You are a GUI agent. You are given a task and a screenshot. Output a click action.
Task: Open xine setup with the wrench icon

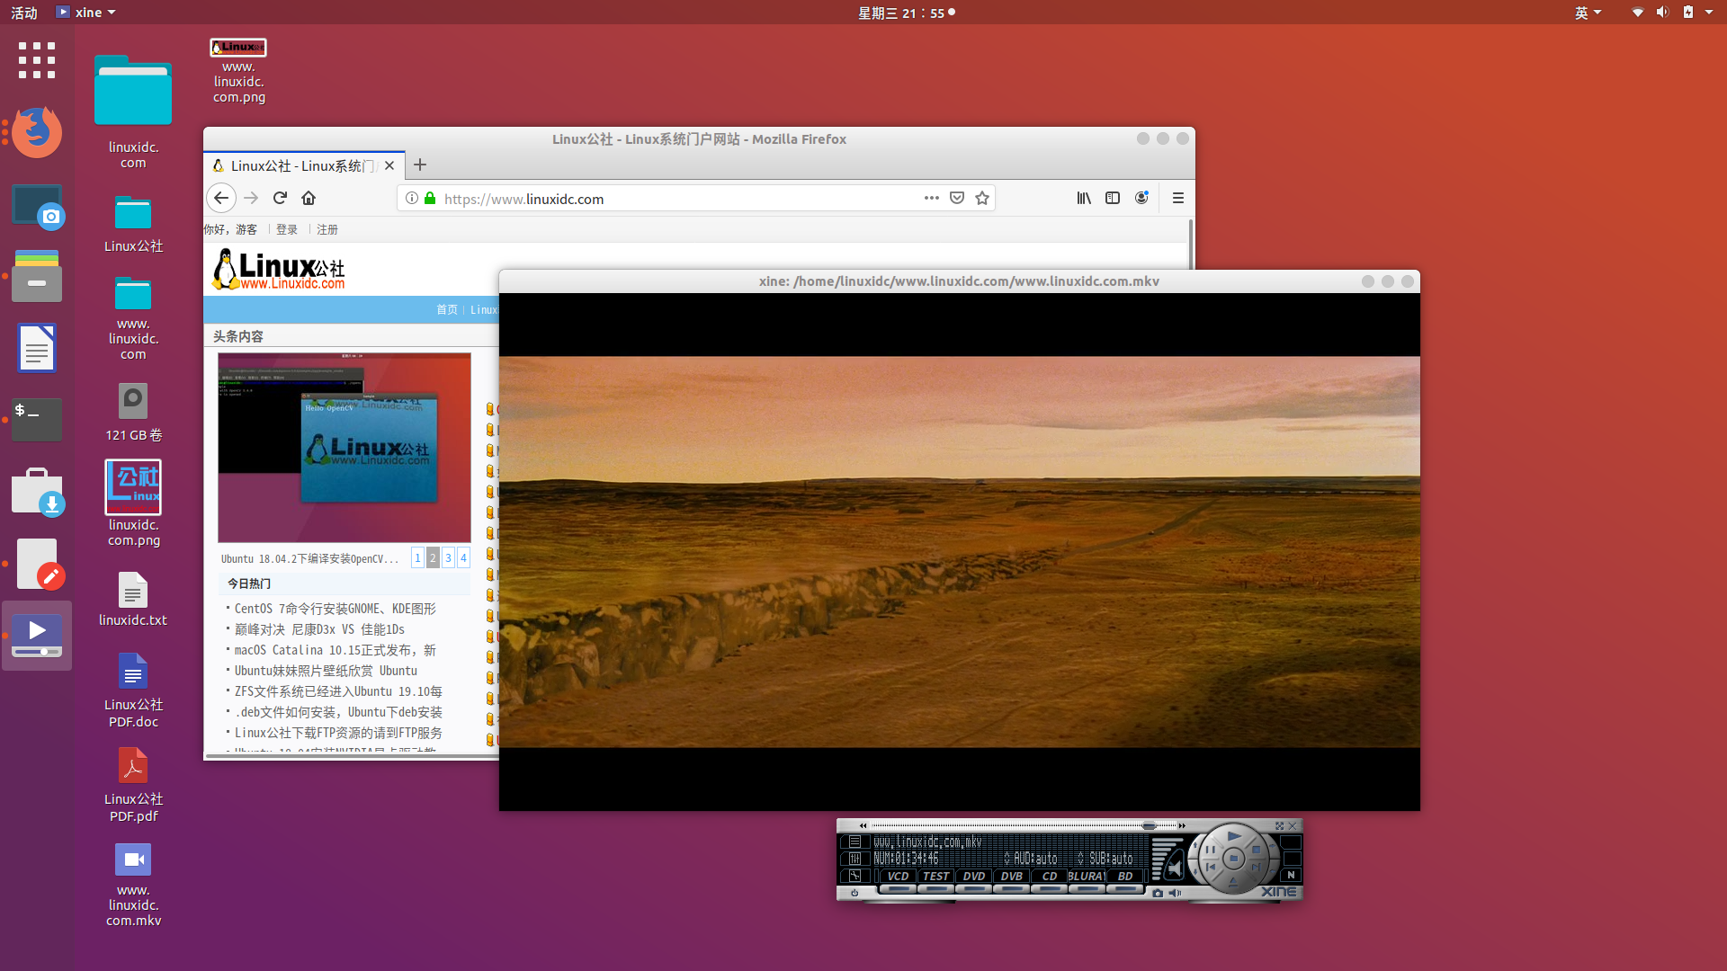tap(855, 876)
